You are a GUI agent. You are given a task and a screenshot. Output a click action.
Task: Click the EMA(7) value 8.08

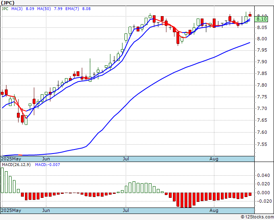(86, 8)
